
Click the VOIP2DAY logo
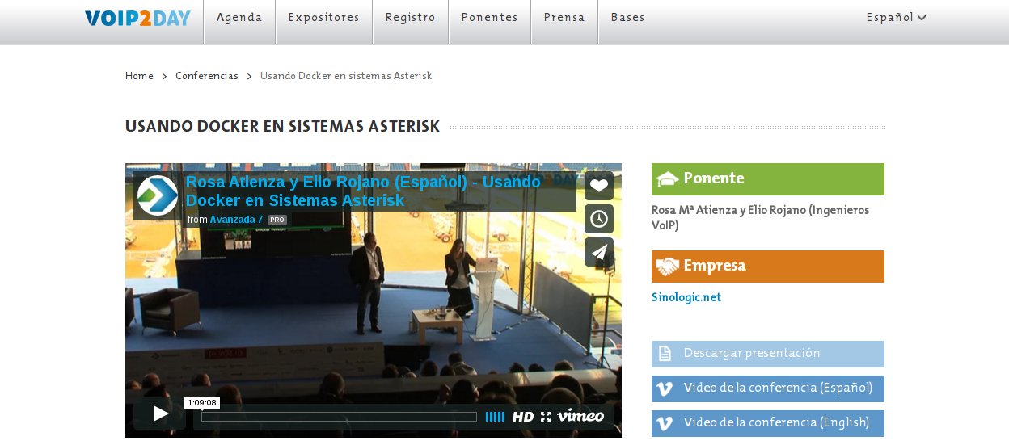coord(137,18)
